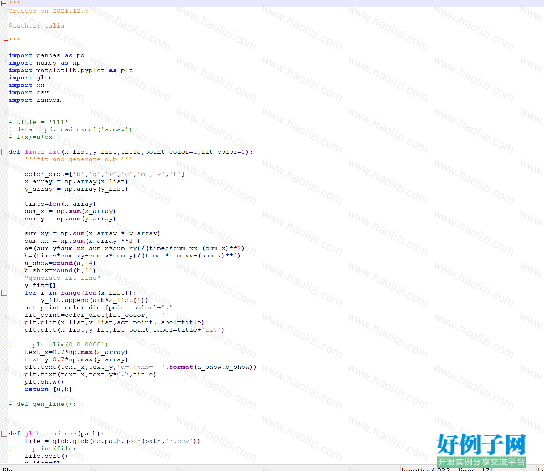
Task: Click the sum_xx assignment line
Action: [82, 241]
